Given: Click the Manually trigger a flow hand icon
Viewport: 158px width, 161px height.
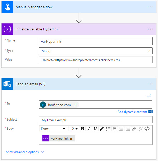Looking at the screenshot, I should (x=7, y=7).
